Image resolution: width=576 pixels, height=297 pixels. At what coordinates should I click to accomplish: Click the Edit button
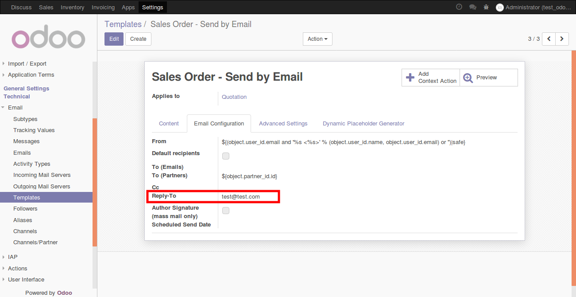[x=114, y=39]
